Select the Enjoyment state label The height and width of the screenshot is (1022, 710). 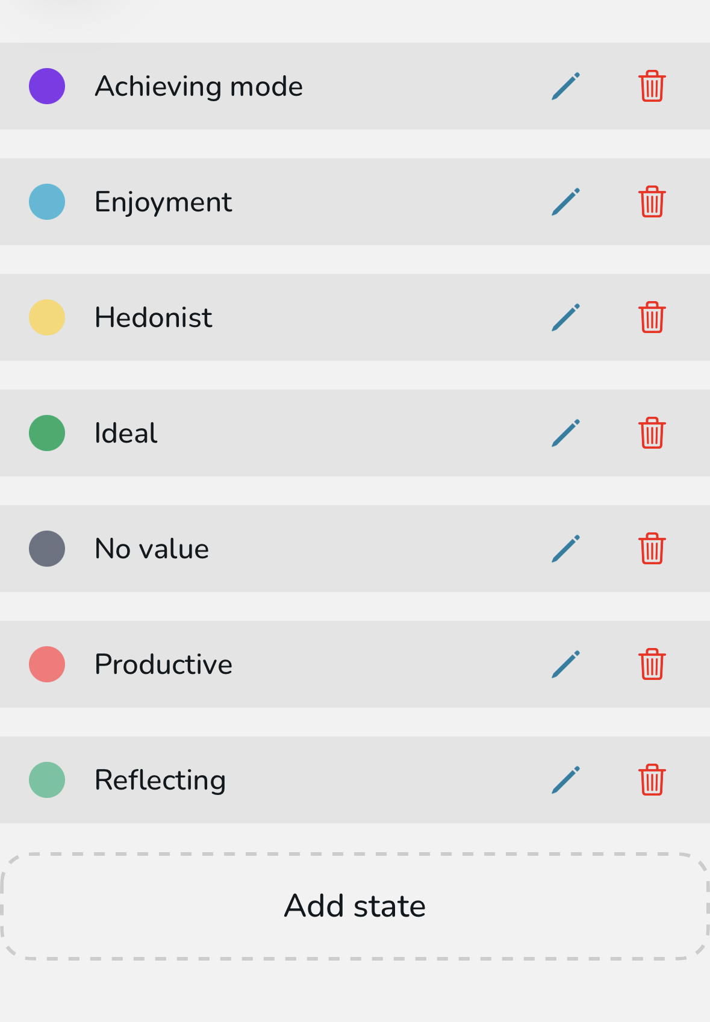point(163,202)
